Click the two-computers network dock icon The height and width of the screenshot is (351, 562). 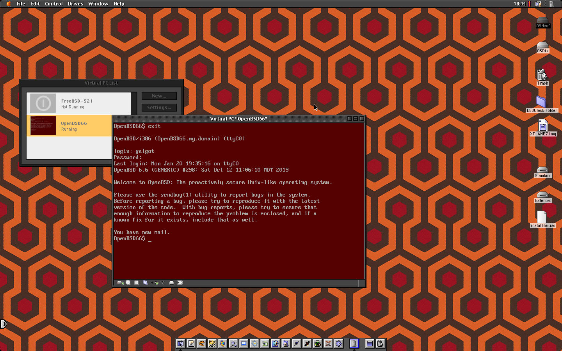(x=233, y=344)
